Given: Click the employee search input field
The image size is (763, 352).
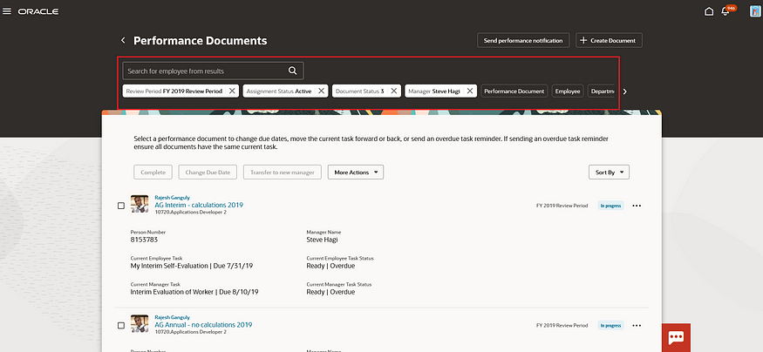Looking at the screenshot, I should 205,71.
